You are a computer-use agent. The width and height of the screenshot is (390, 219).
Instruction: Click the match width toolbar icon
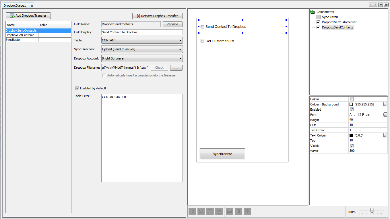pyautogui.click(x=230, y=212)
